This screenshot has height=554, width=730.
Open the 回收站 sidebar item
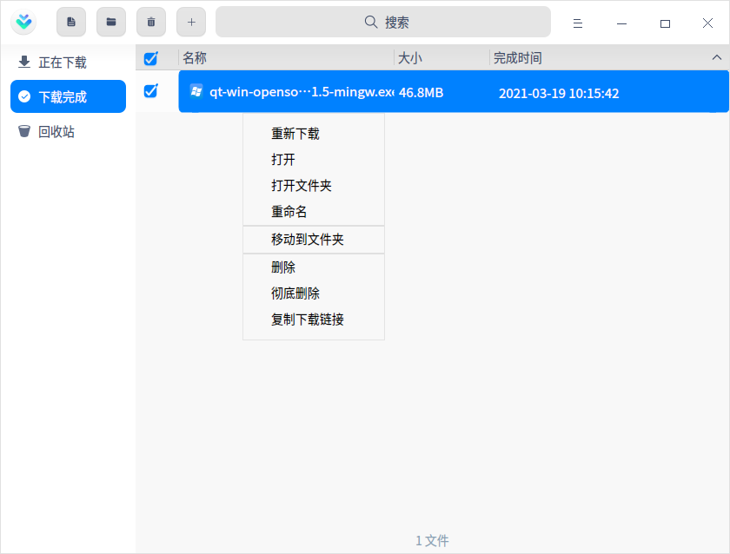pos(68,131)
